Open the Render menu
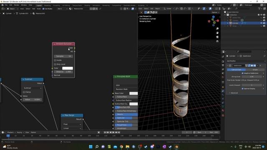The height and width of the screenshot is (150, 267). click(x=17, y=5)
